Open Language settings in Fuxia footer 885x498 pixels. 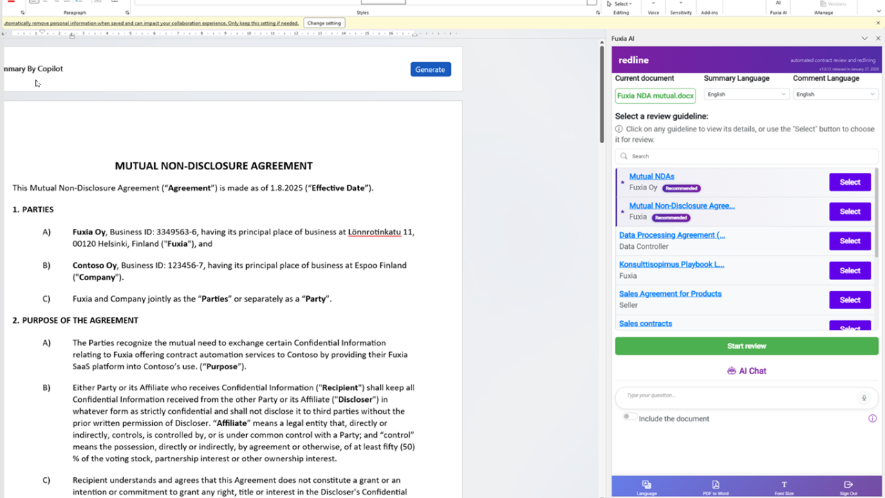[646, 488]
